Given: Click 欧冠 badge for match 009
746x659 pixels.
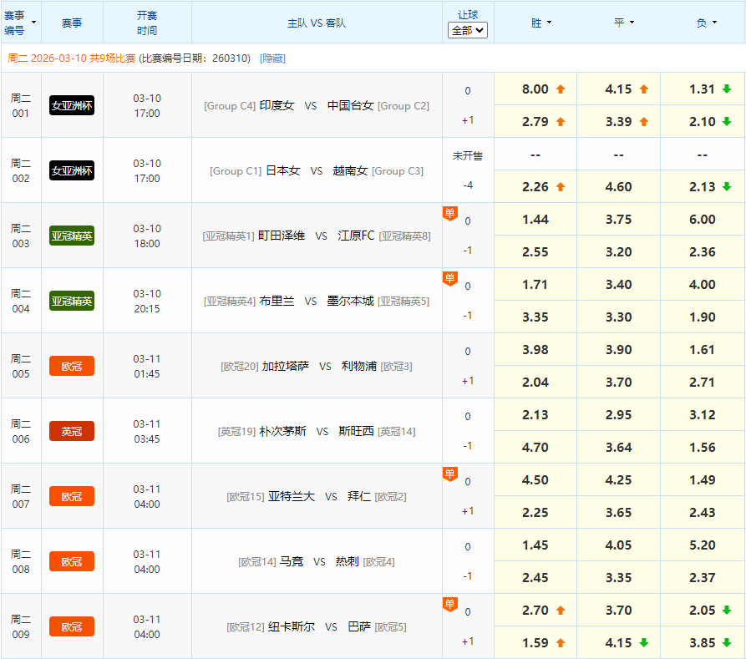Looking at the screenshot, I should [72, 627].
